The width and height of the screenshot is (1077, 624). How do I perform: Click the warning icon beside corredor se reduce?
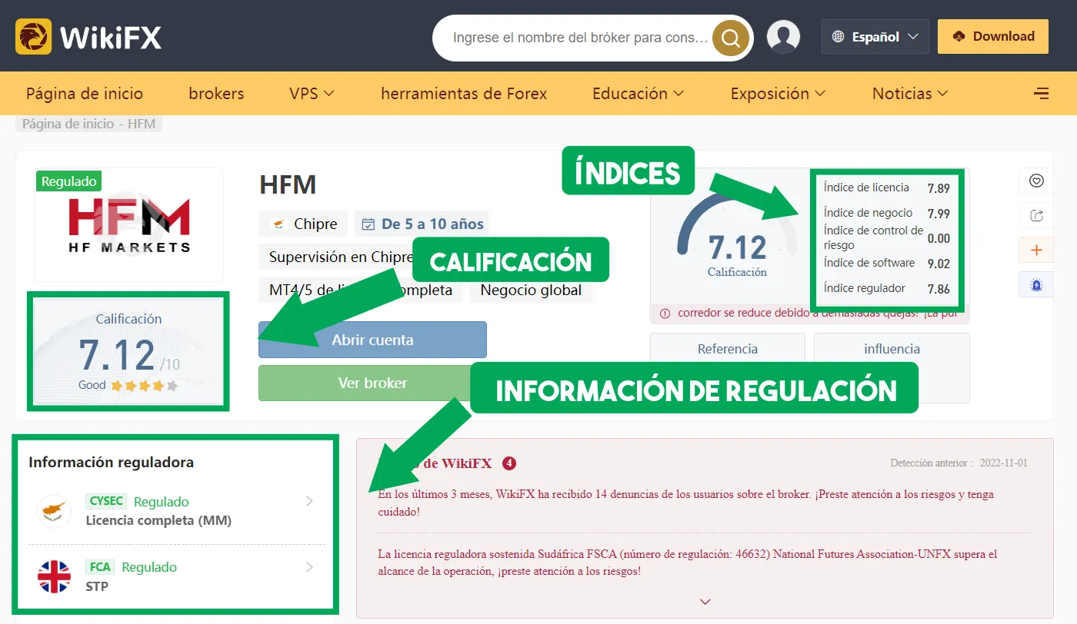tap(665, 314)
